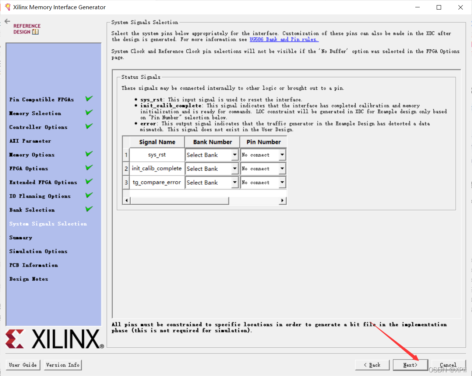Go to Memory Options step

click(32, 155)
